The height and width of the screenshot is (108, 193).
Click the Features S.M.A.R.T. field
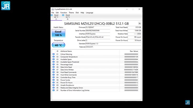[x=113, y=47]
